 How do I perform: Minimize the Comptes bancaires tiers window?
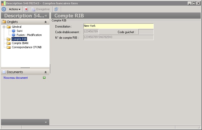coord(189,3)
